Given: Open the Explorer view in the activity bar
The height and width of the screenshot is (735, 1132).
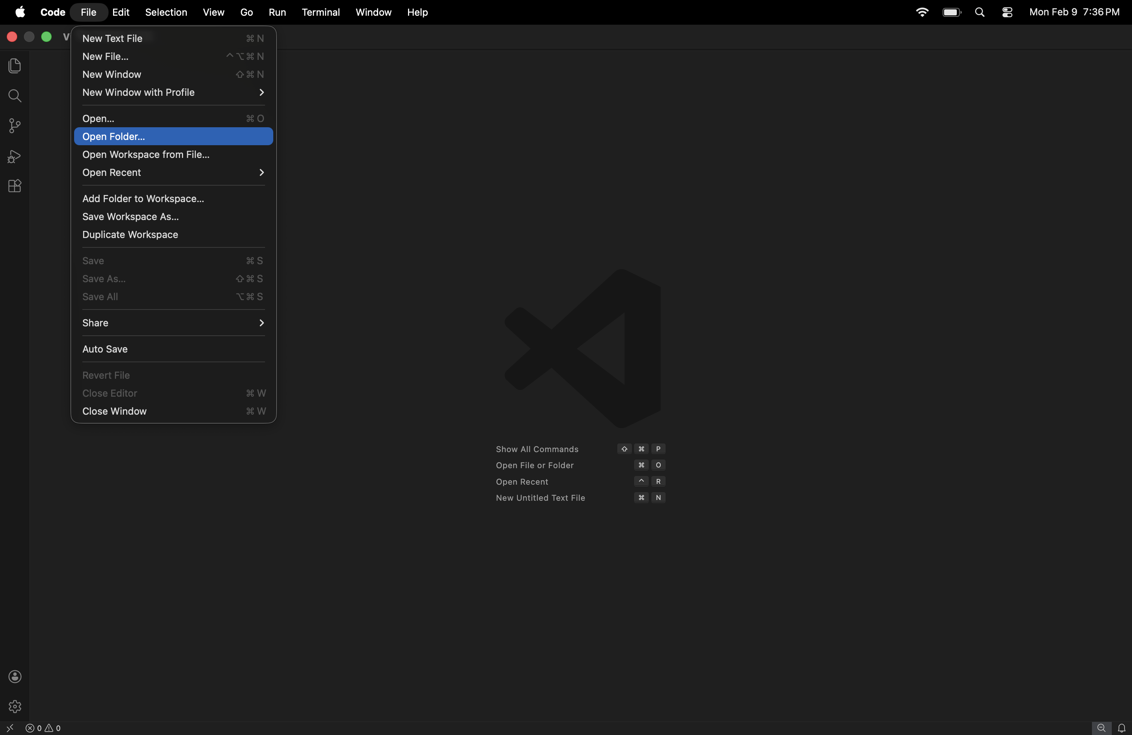Looking at the screenshot, I should tap(14, 66).
